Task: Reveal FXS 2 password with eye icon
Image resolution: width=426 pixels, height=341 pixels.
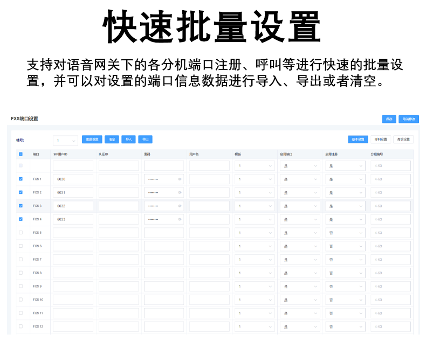Action: pyautogui.click(x=180, y=192)
